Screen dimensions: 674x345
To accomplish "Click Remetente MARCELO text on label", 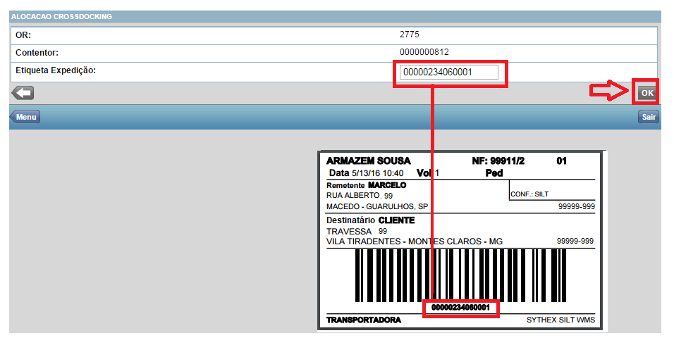I will [x=366, y=185].
